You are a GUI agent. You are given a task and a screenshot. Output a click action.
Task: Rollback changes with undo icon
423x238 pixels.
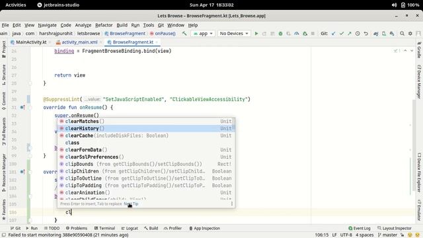[x=365, y=34]
